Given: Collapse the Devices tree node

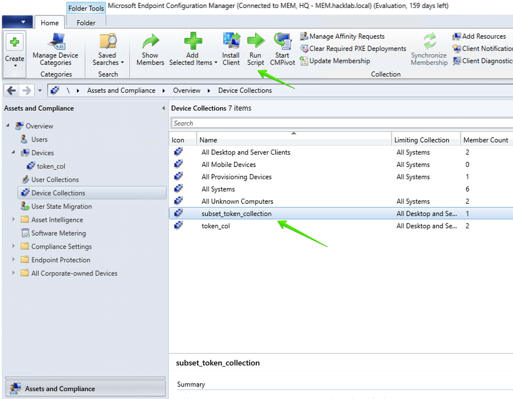Looking at the screenshot, I should [x=13, y=152].
